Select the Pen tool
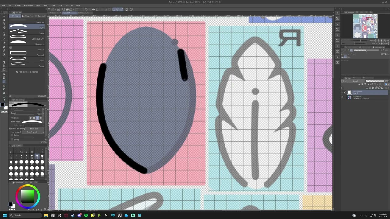The height and width of the screenshot is (219, 390). point(4,43)
